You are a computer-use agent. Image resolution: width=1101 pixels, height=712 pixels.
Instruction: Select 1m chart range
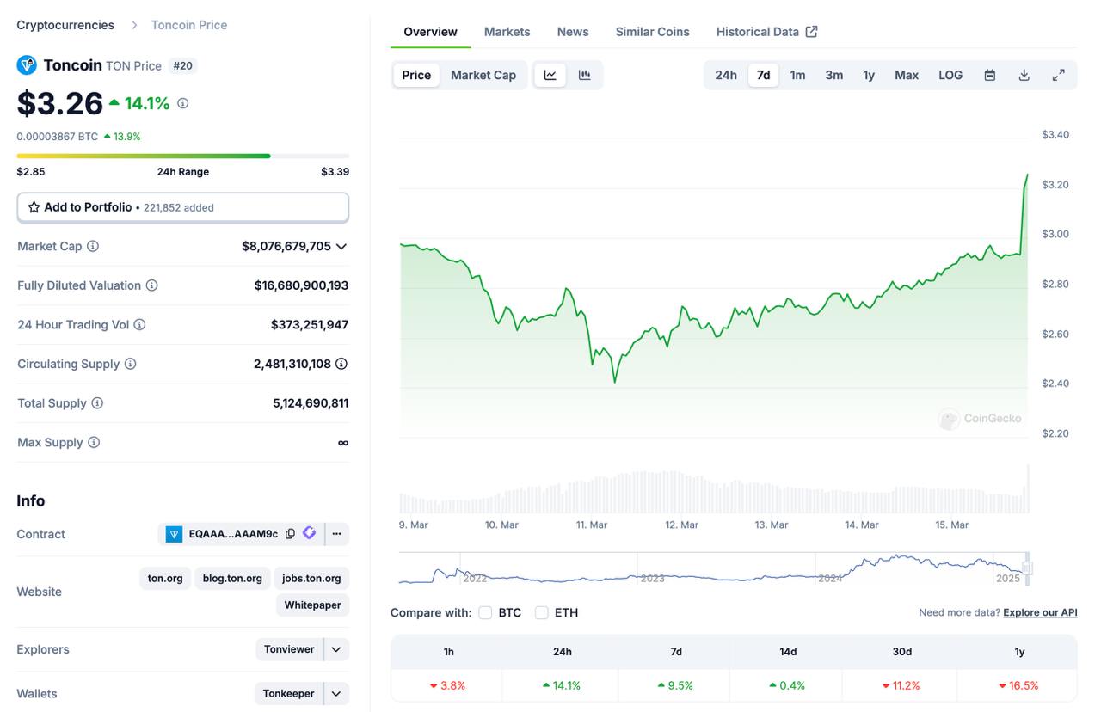798,75
